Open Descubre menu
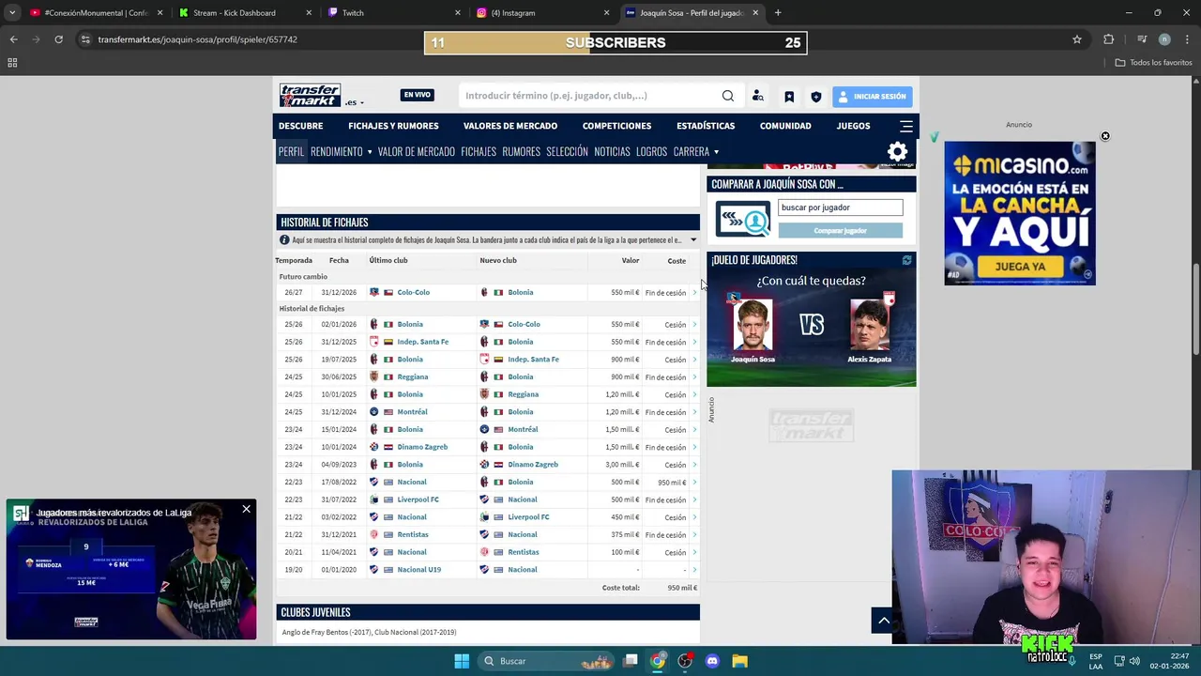Screen dimensions: 1201x676 [x=300, y=126]
